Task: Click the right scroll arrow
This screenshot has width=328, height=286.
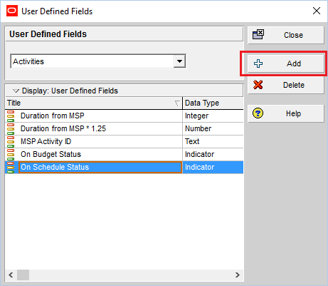Action: pos(238,275)
